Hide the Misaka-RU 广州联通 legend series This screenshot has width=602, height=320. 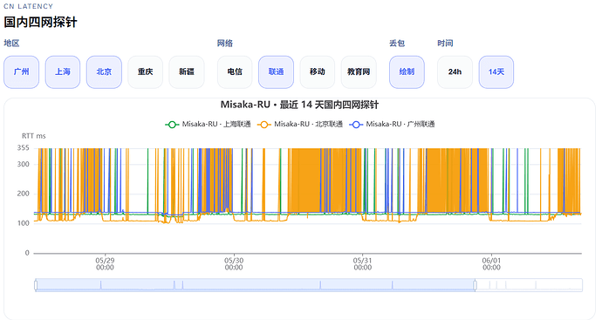[392, 125]
